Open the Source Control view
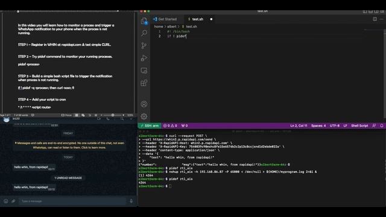Screen dimensions: 386x217 (x=144, y=46)
